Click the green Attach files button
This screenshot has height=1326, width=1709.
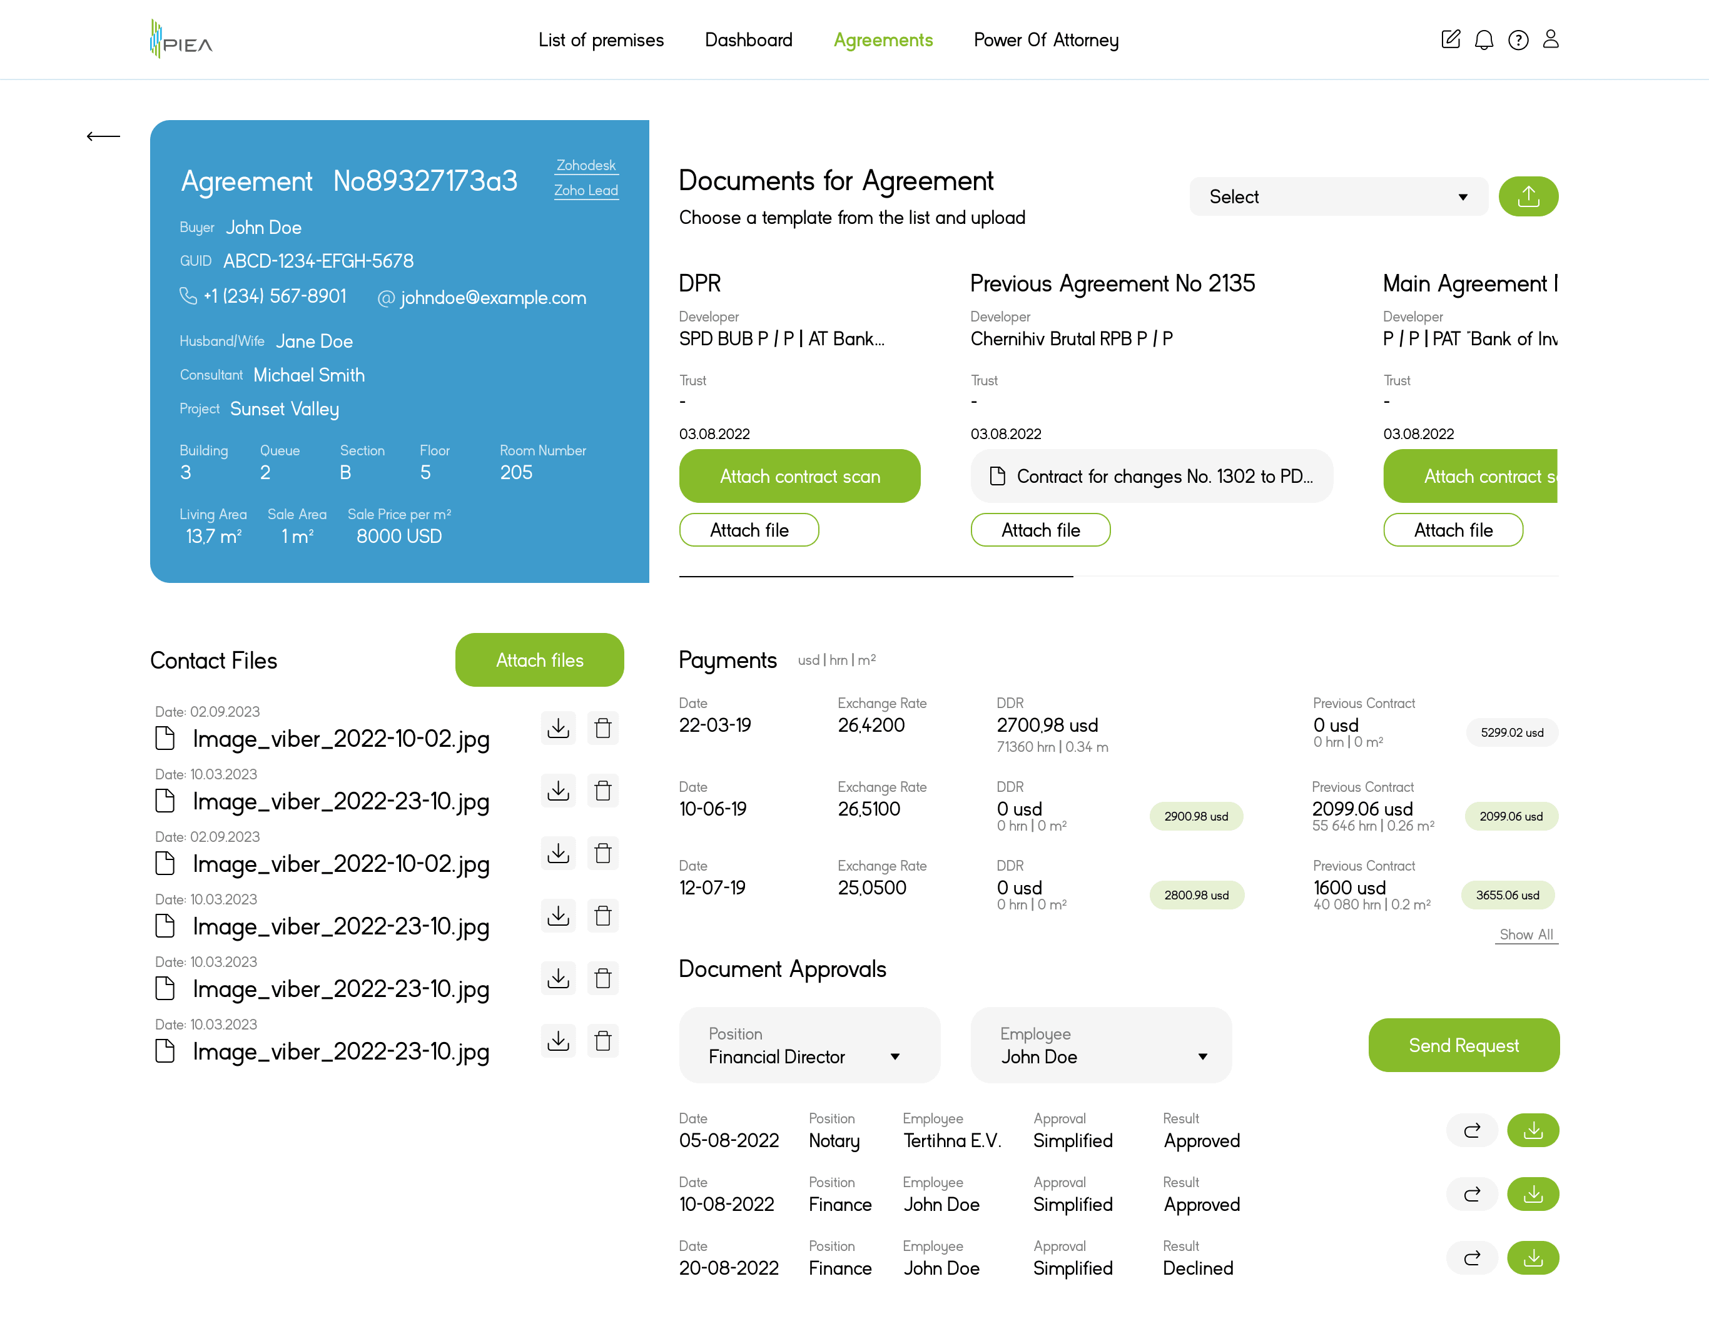(539, 659)
